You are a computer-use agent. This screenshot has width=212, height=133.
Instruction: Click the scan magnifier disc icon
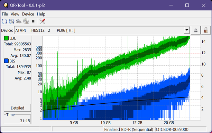(x=26, y=21)
